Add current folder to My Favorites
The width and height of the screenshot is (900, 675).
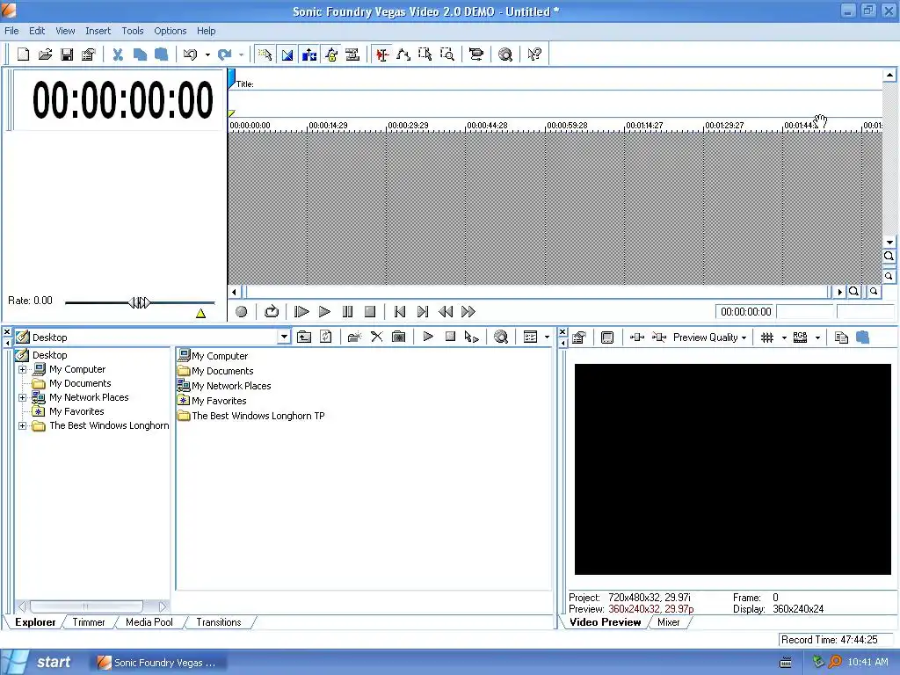click(398, 337)
